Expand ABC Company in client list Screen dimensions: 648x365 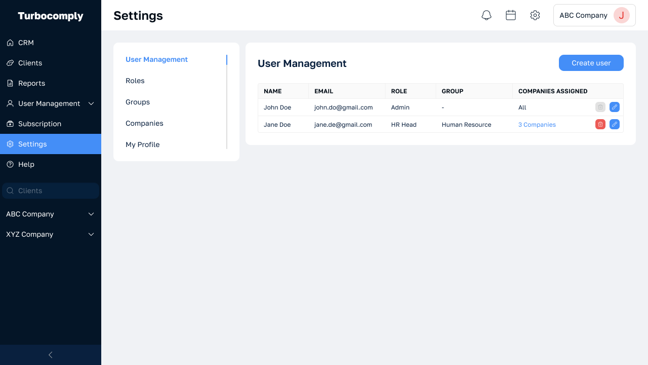[91, 214]
